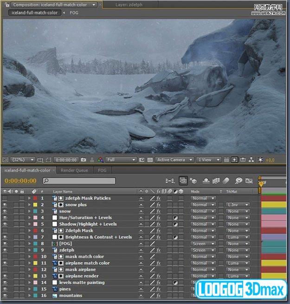Toggle the Fast Previews icon

tap(234, 160)
